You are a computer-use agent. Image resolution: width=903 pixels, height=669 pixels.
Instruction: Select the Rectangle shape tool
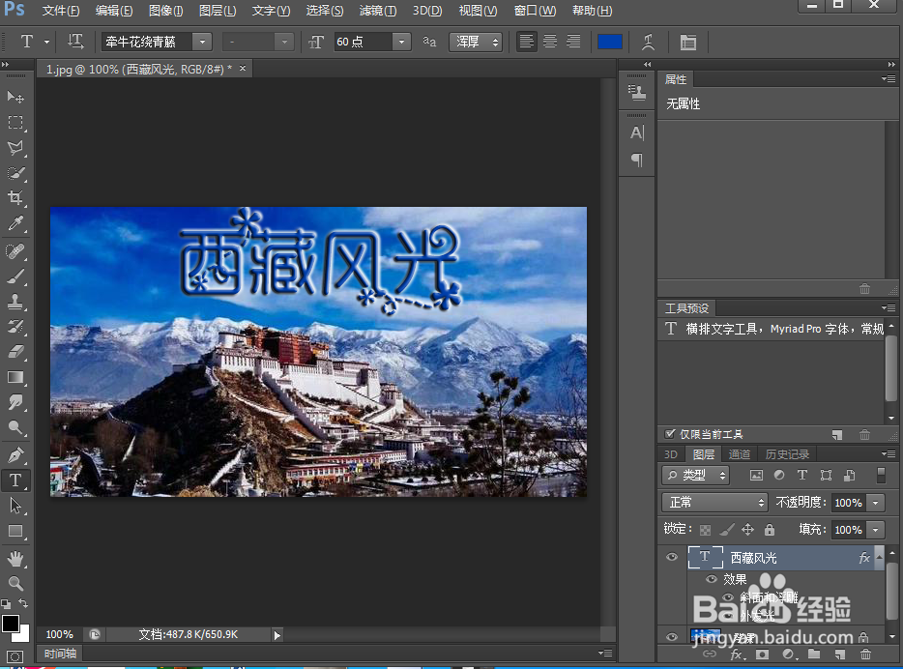tap(15, 531)
